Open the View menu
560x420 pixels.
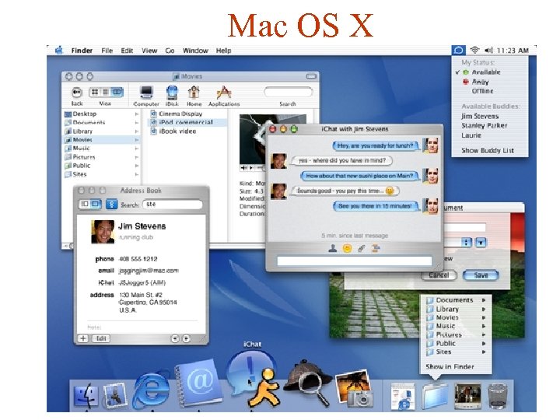[x=149, y=51]
